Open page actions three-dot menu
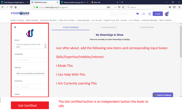Viewport: 182px width, 112px height. 115,7
